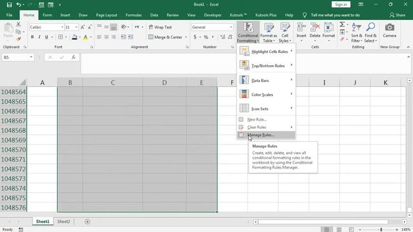Open the Sort & Filter menu
This screenshot has width=413, height=232.
(357, 32)
